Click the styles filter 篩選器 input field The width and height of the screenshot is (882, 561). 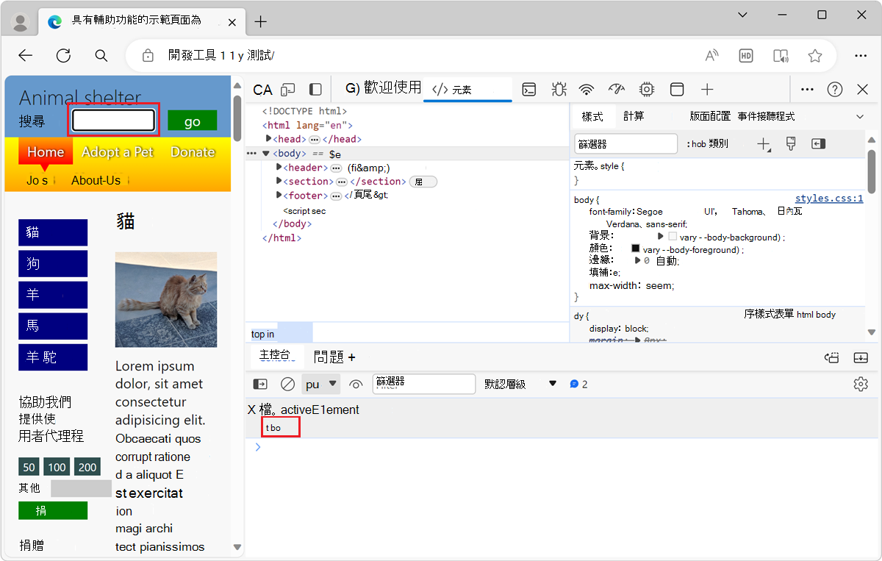pyautogui.click(x=625, y=143)
